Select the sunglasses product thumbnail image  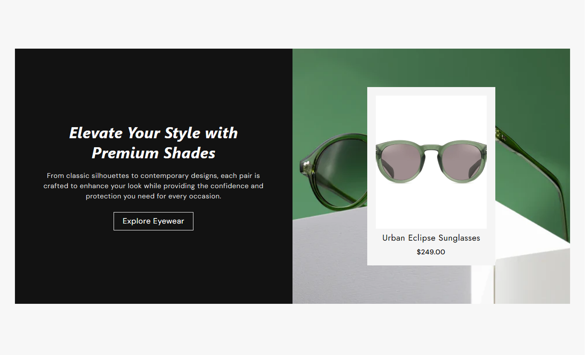point(431,162)
